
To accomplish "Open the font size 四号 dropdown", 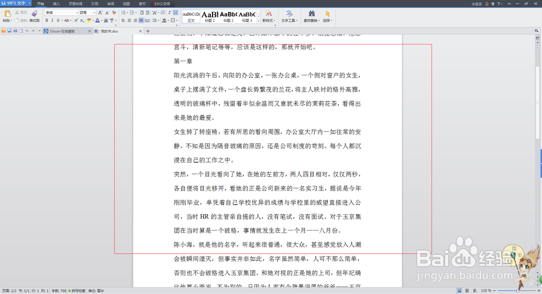I will (94, 12).
